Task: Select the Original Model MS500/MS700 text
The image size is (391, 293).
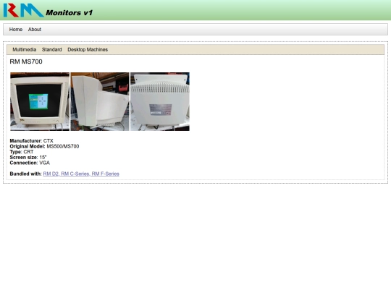Action: [x=44, y=146]
